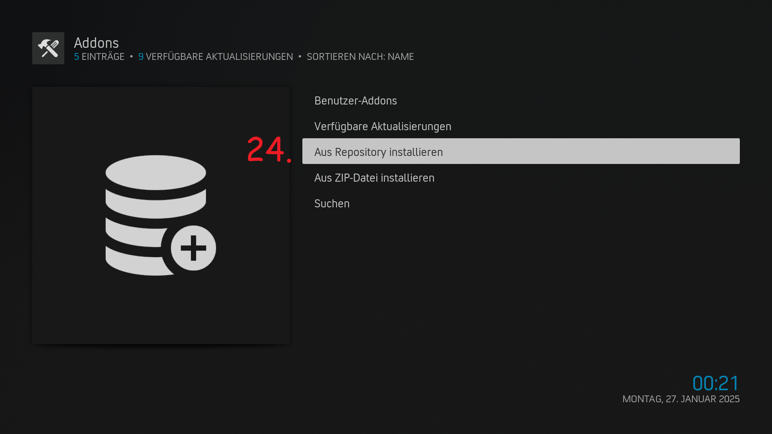Click the repository database plus artwork
Viewport: 772px width, 434px height.
(x=161, y=215)
